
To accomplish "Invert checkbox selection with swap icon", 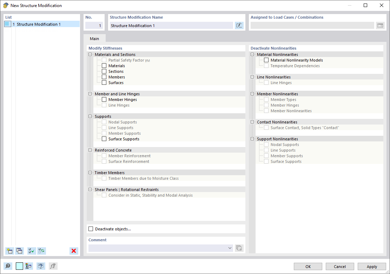I will click(41, 251).
